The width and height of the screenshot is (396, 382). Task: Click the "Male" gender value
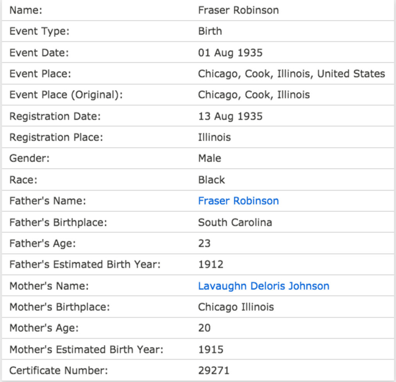tap(210, 159)
